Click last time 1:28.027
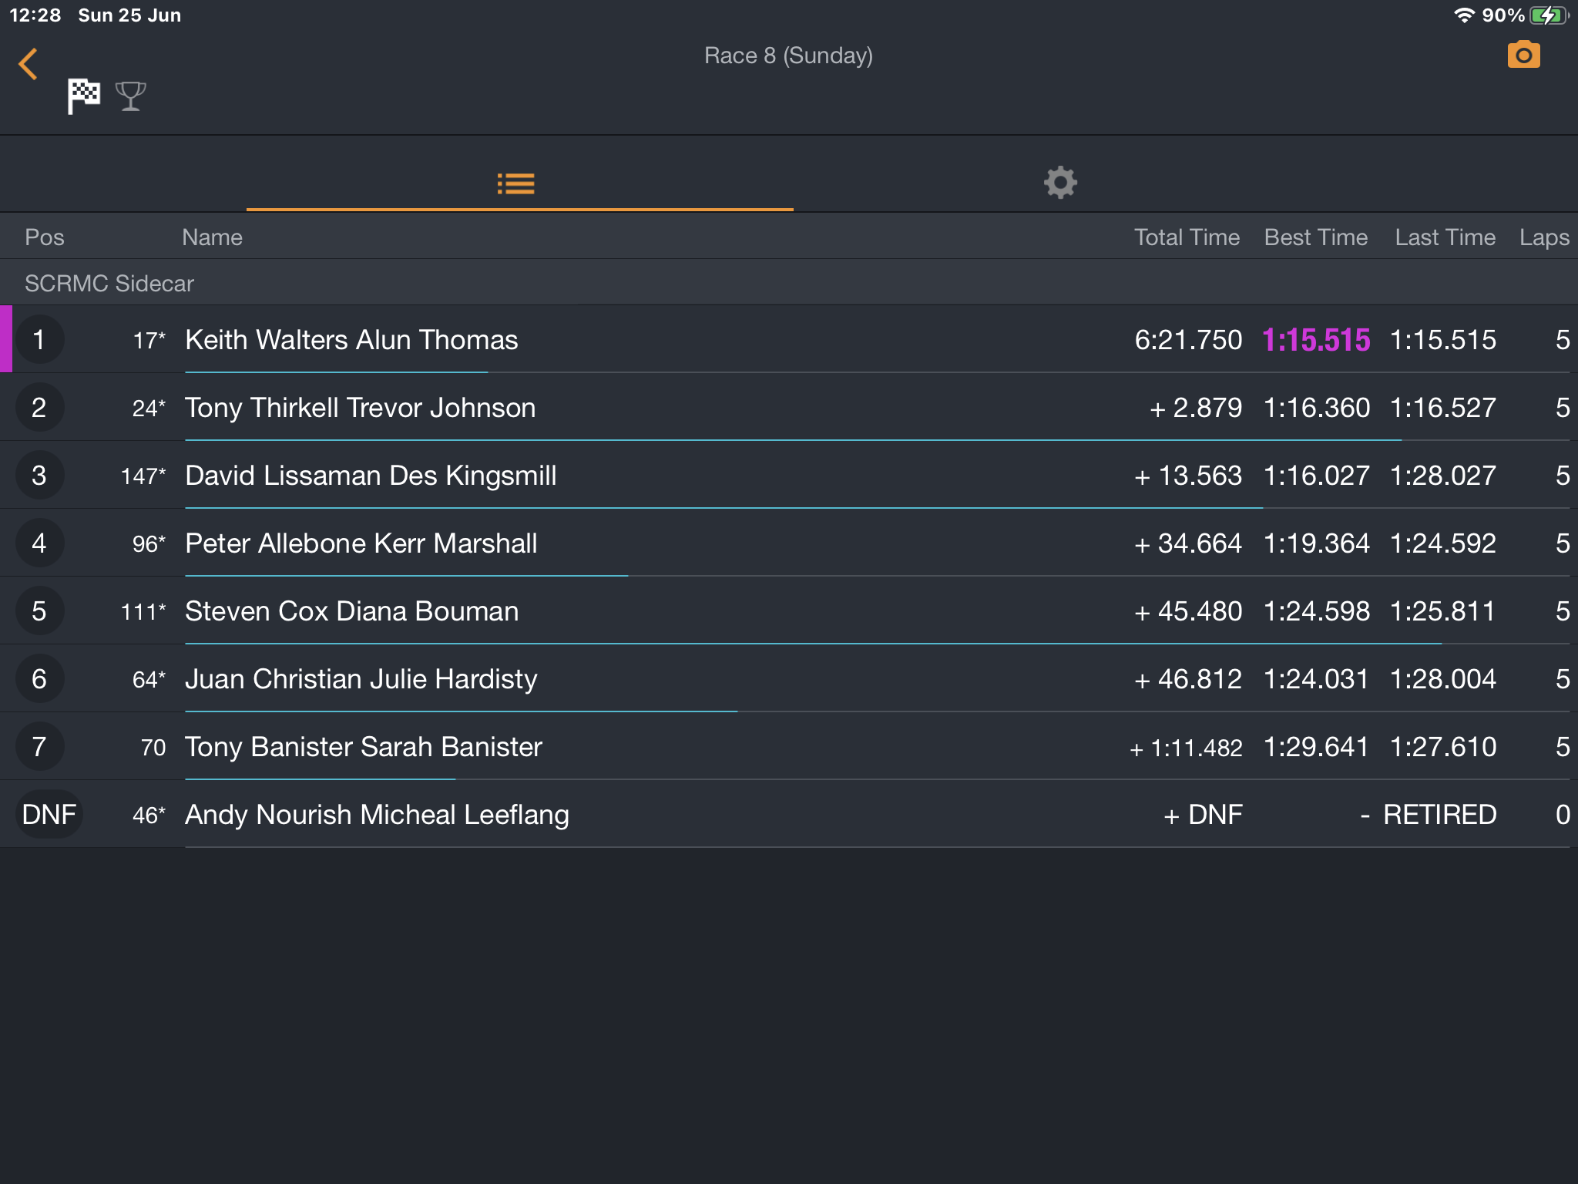1578x1184 pixels. click(1443, 476)
